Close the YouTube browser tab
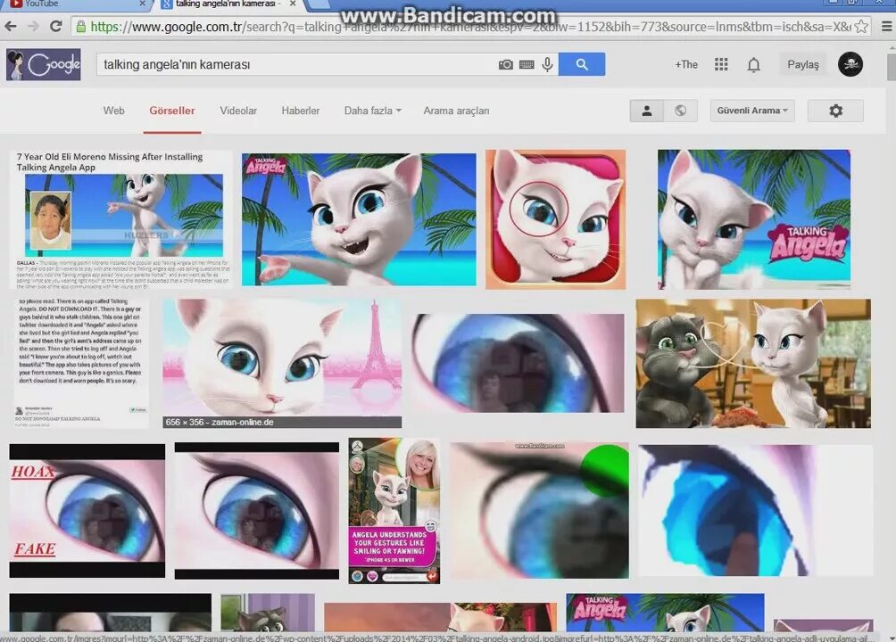The width and height of the screenshot is (896, 642). coord(142,4)
